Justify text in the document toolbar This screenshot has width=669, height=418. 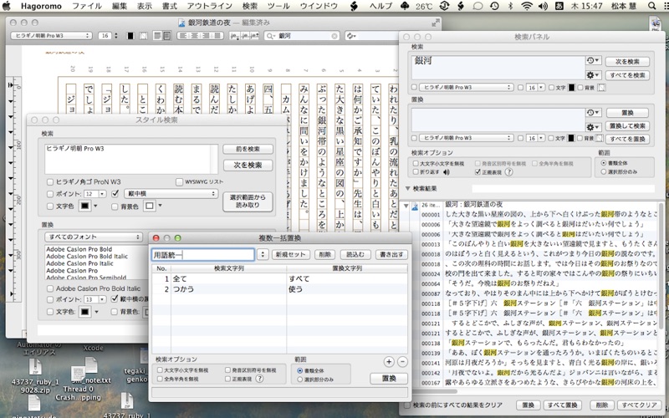pyautogui.click(x=218, y=36)
